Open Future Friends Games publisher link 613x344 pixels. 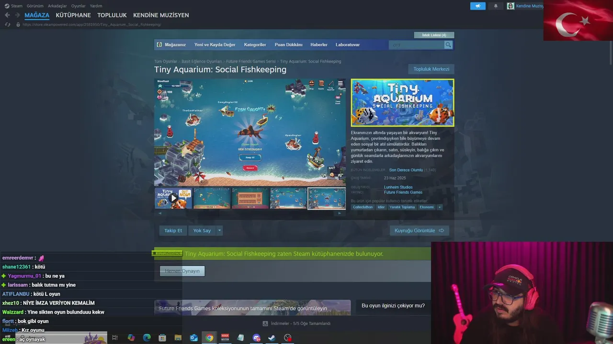[x=403, y=193]
